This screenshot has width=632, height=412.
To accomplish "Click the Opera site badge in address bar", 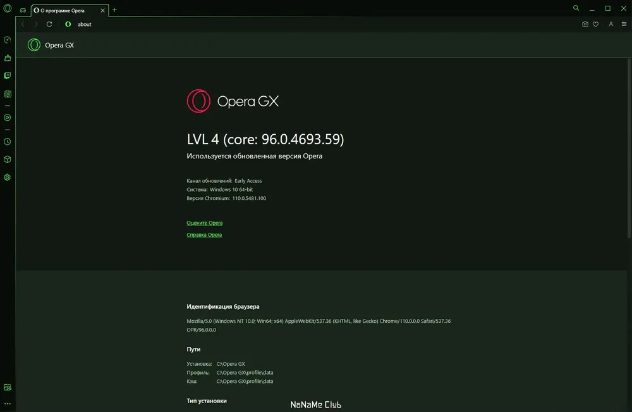I will pyautogui.click(x=68, y=24).
